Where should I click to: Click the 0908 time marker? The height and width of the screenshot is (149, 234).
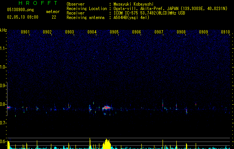pos(181,32)
